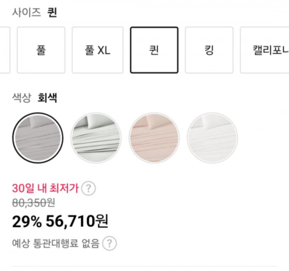
Task: Select the 퀸 size button
Action: pyautogui.click(x=154, y=50)
